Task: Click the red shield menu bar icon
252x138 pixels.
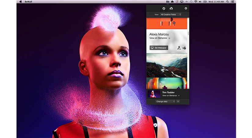Action: 177,2
